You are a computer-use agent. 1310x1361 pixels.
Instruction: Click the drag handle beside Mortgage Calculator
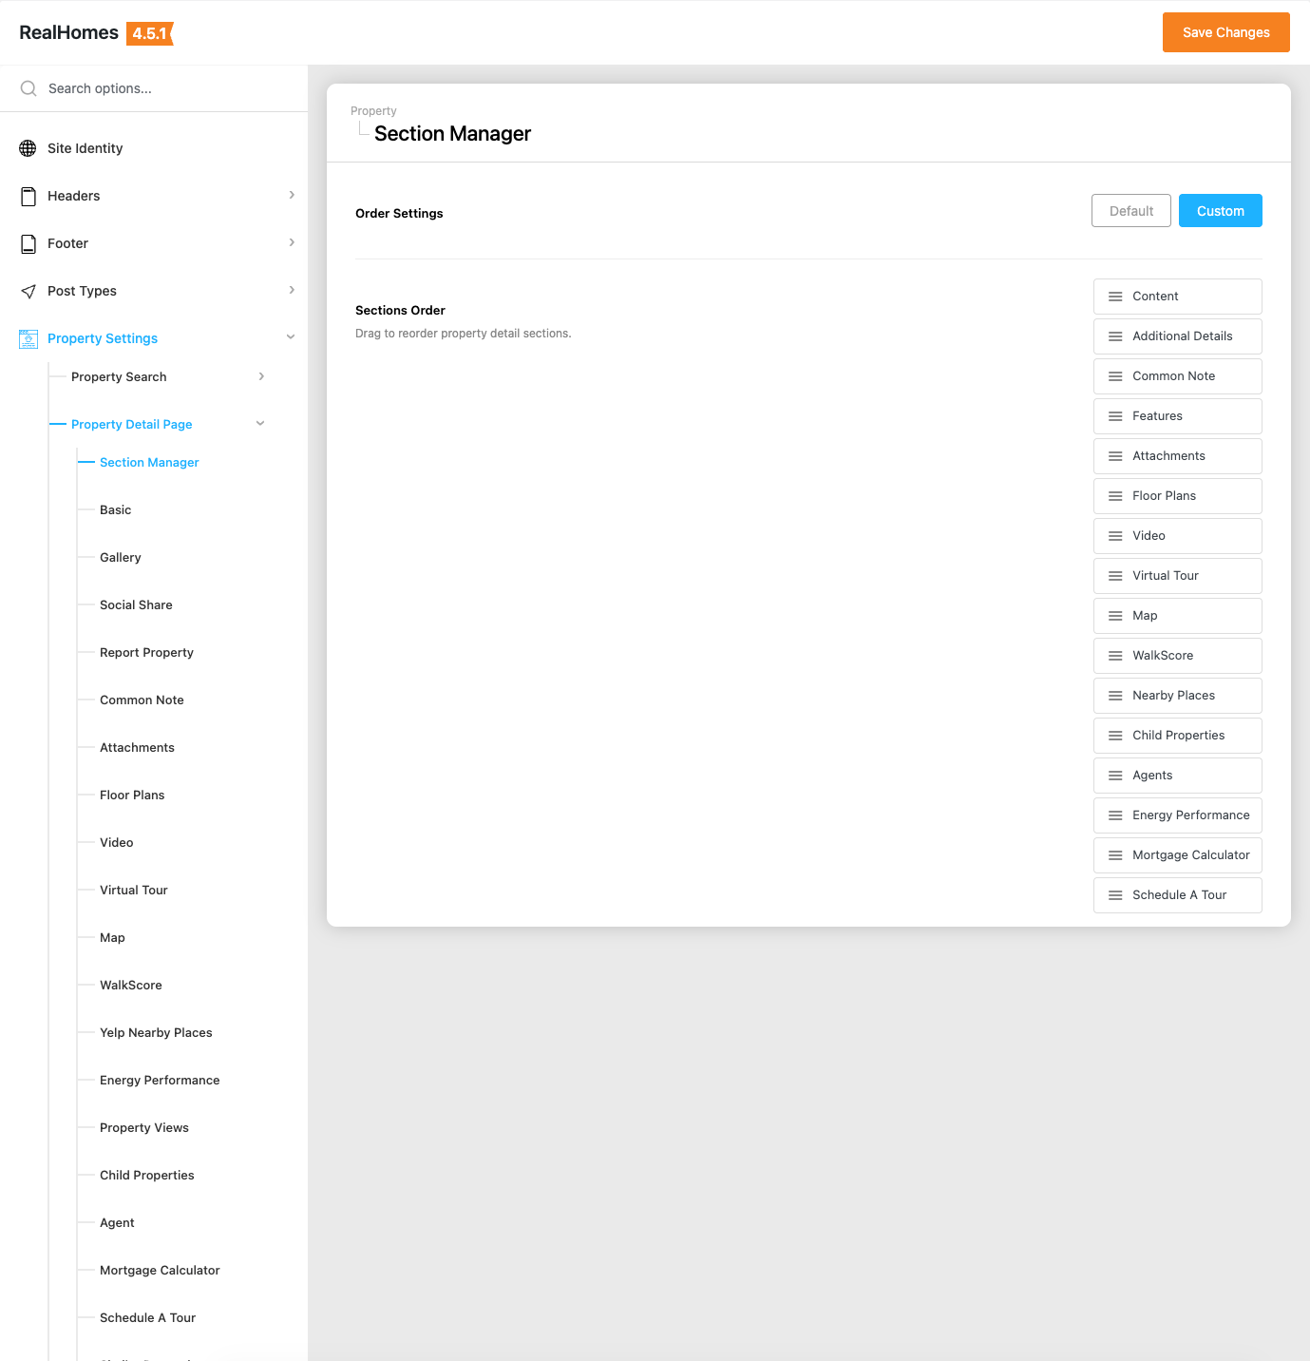coord(1115,855)
